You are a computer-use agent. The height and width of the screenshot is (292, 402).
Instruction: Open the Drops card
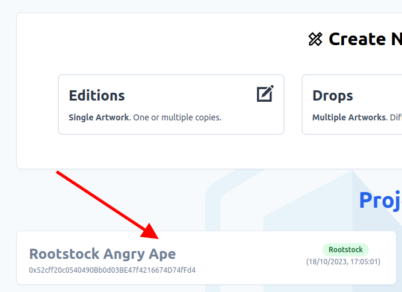pyautogui.click(x=352, y=104)
